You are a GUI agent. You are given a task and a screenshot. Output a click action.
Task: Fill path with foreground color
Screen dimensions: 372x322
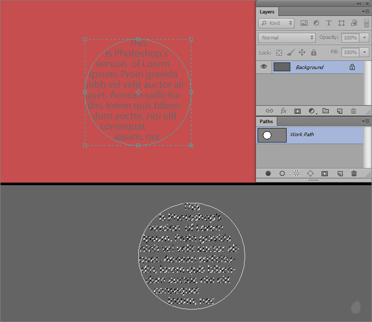pos(268,173)
